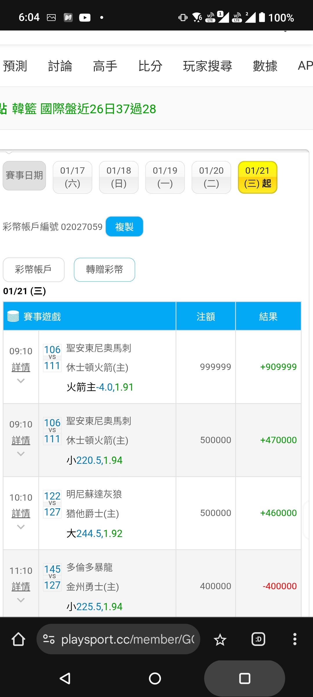Tap the playsport.cc address bar
Viewport: 313px width, 697px height.
128,639
